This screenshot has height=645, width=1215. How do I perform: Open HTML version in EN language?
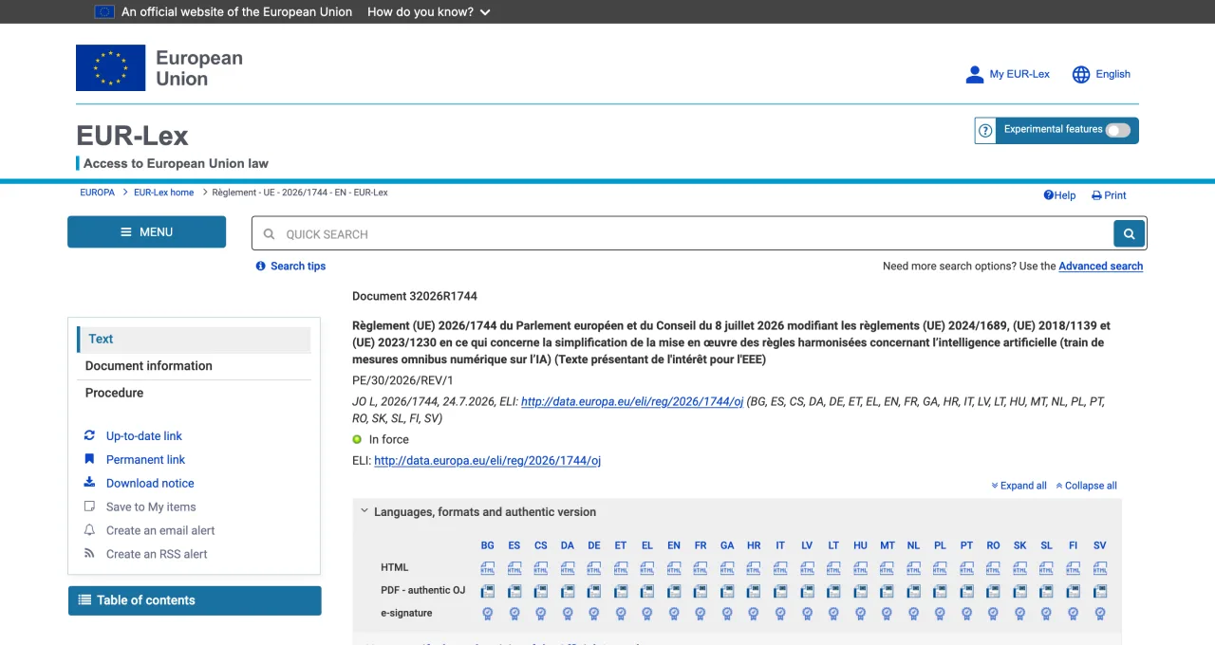[674, 568]
